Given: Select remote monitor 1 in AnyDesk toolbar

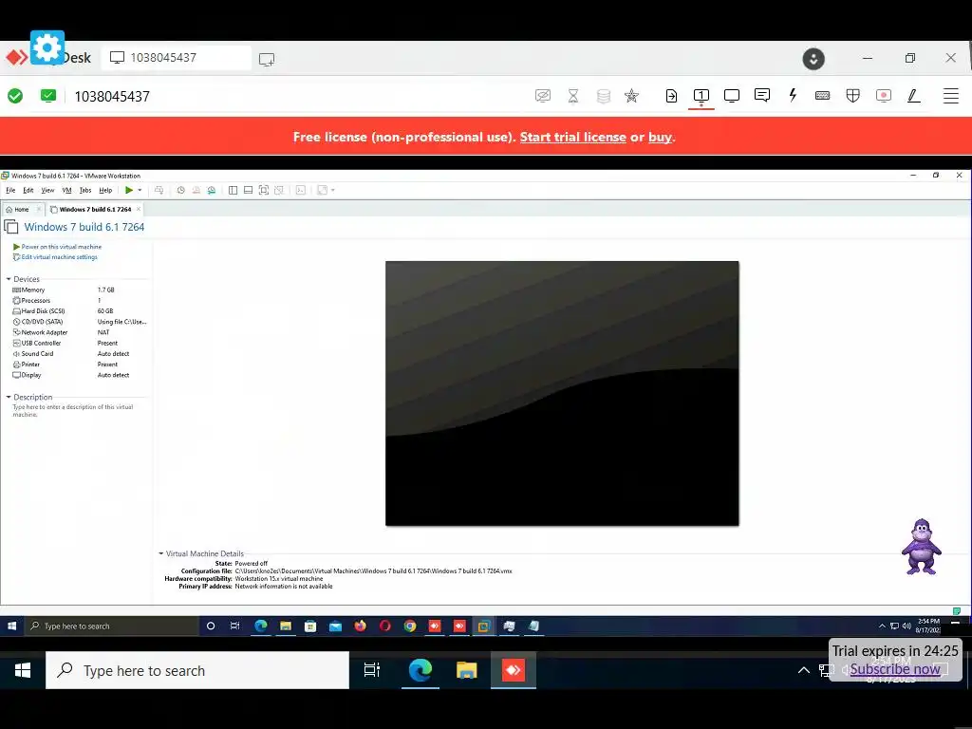Looking at the screenshot, I should [701, 96].
